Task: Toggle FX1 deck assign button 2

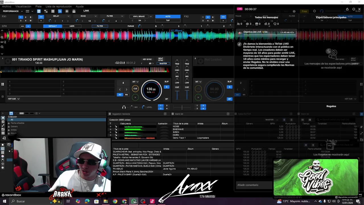Action: coord(26,17)
